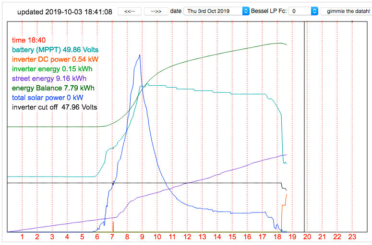Click the peak of the blue solar power curve

(x=140, y=55)
